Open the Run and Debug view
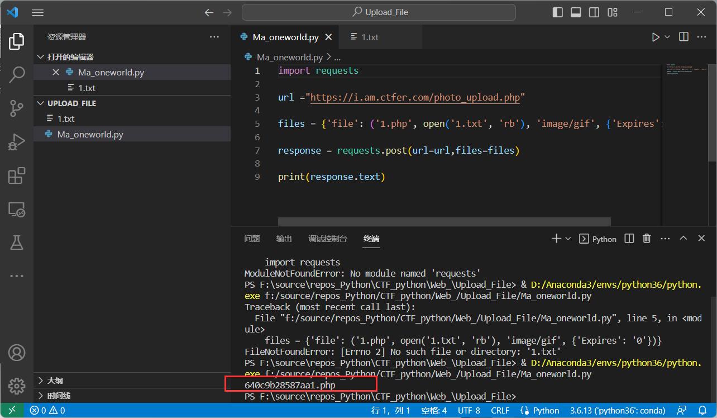 coord(17,141)
